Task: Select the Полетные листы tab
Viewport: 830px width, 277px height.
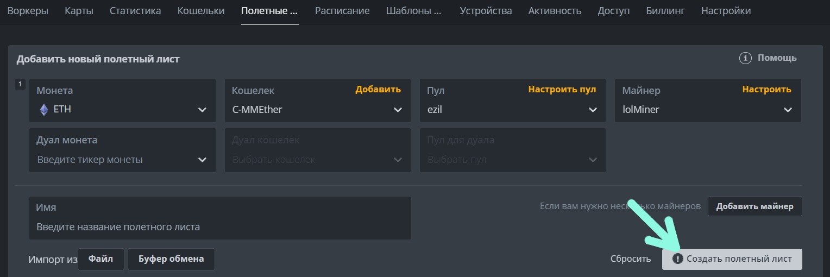Action: coord(270,11)
